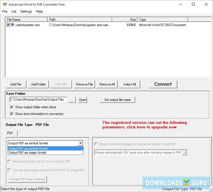Minimize the converter window
Viewport: 213px width, 192px height.
point(181,4)
